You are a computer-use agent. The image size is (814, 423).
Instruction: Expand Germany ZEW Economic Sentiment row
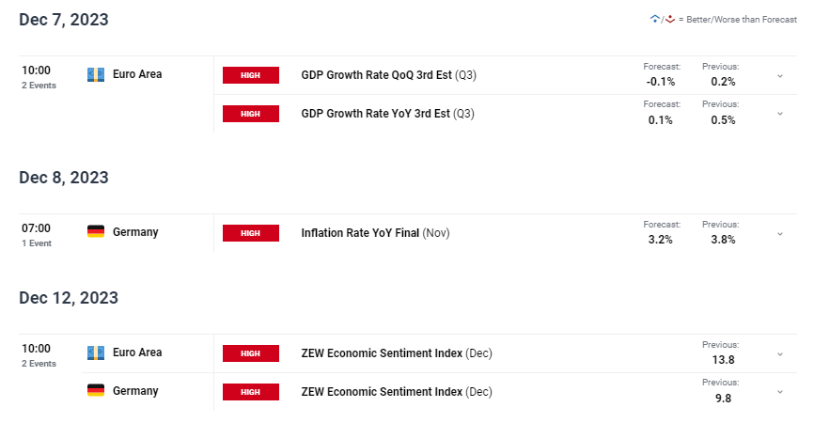(x=780, y=392)
